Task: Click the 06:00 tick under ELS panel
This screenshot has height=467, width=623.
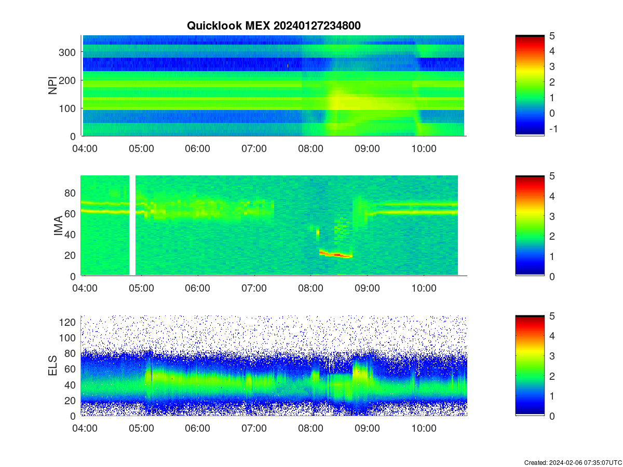Action: coord(198,428)
